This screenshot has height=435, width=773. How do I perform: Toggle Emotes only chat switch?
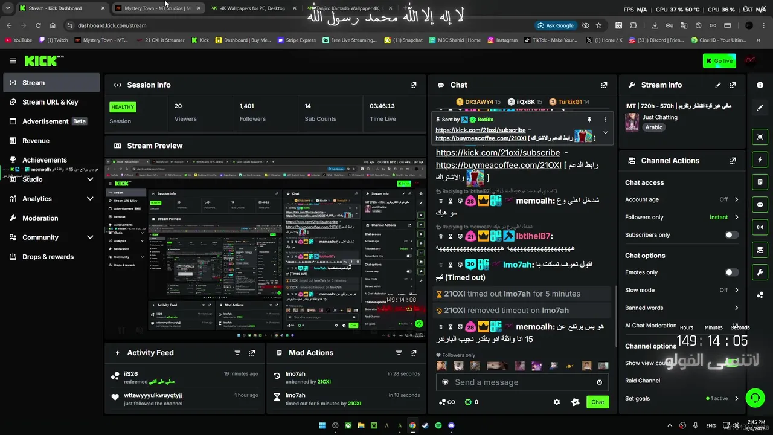tap(731, 272)
